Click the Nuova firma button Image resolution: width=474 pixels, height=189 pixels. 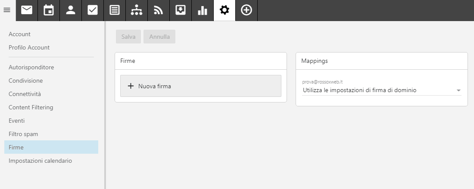201,86
